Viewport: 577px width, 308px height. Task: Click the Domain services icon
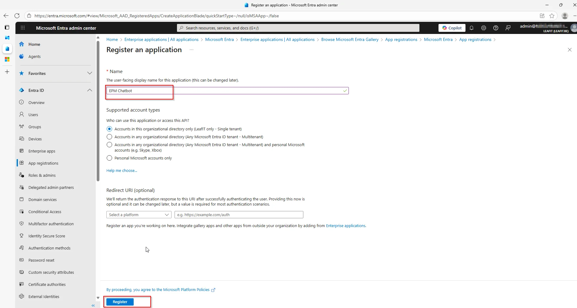pos(22,199)
